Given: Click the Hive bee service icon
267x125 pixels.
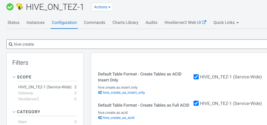Looking at the screenshot, I should coord(20,7).
